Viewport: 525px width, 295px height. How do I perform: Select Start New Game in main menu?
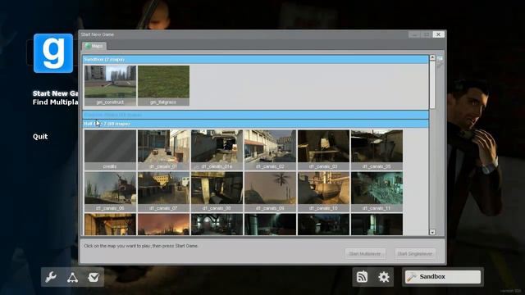(55, 93)
